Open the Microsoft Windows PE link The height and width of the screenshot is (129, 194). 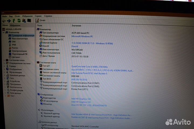[x=82, y=36]
